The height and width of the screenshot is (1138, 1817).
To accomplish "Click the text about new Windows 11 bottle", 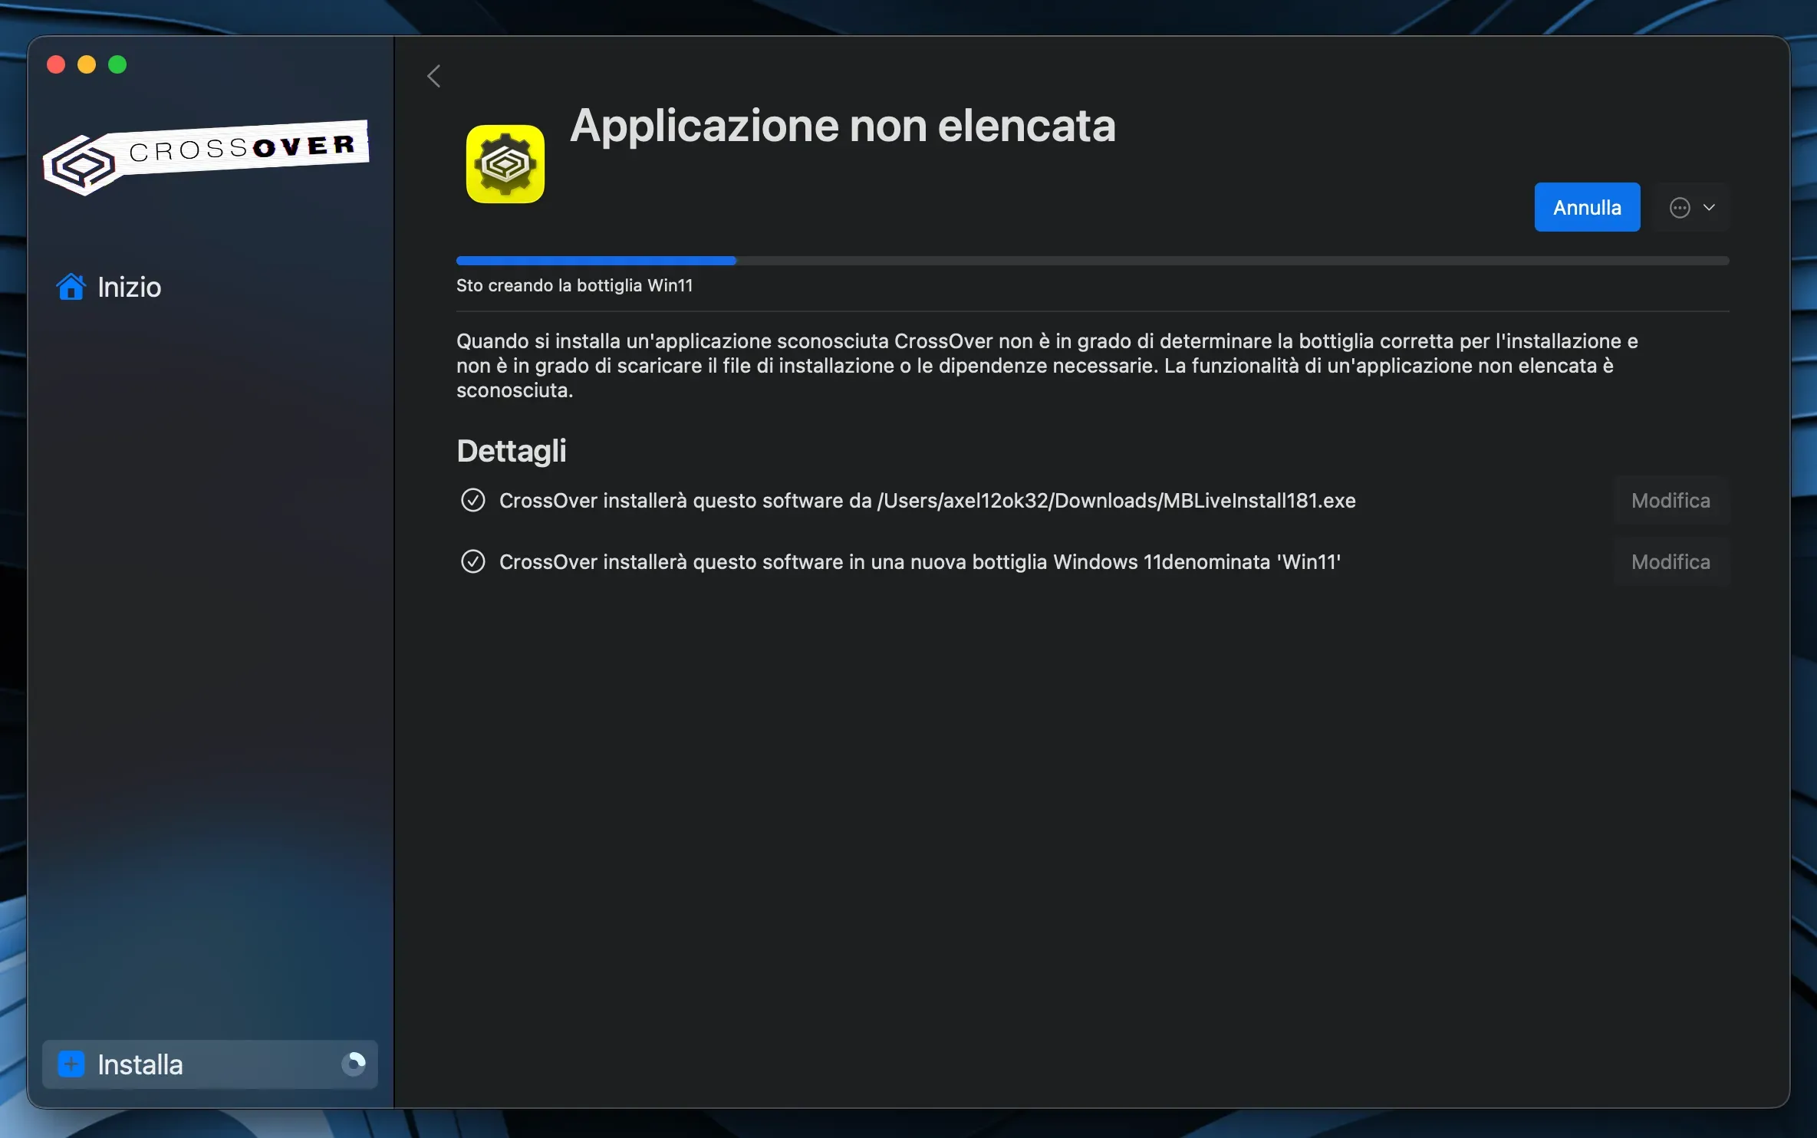I will click(920, 562).
